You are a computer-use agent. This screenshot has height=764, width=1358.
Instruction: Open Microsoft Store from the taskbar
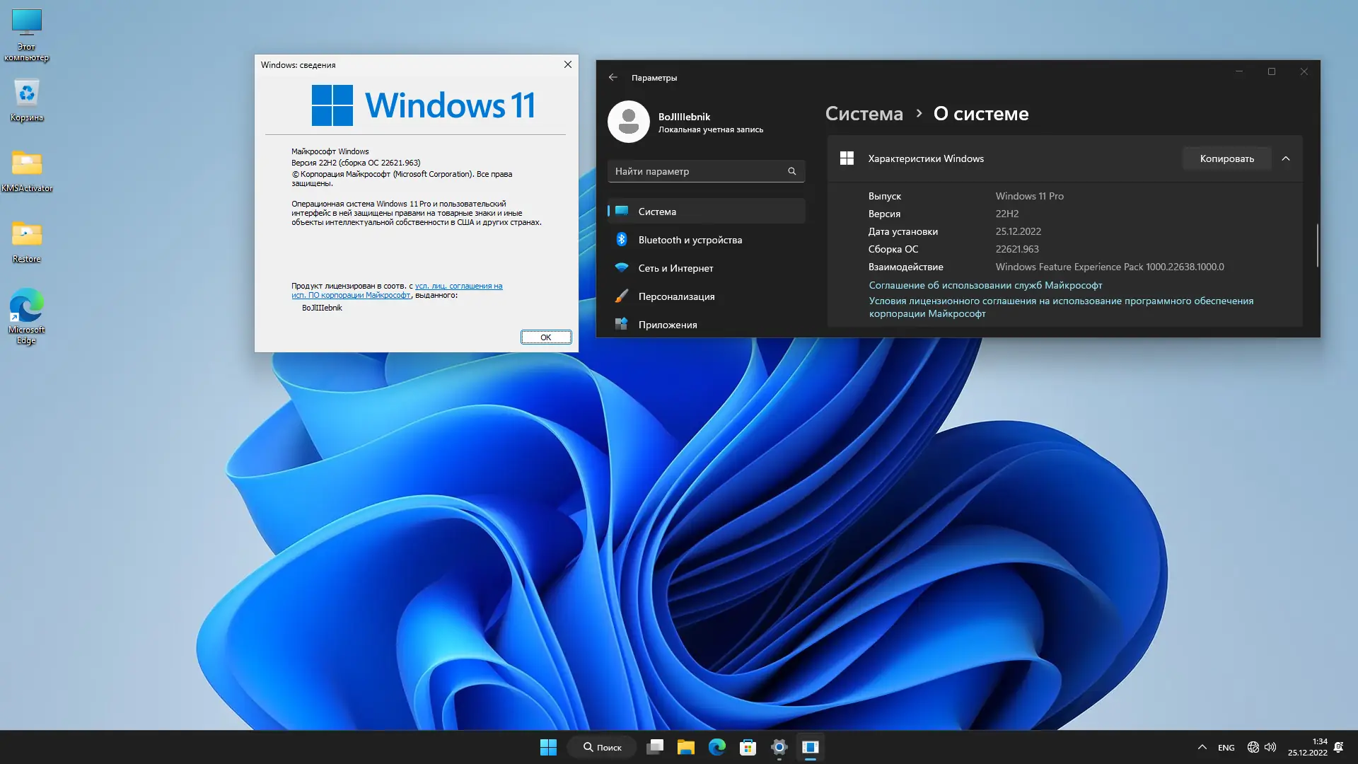[748, 747]
